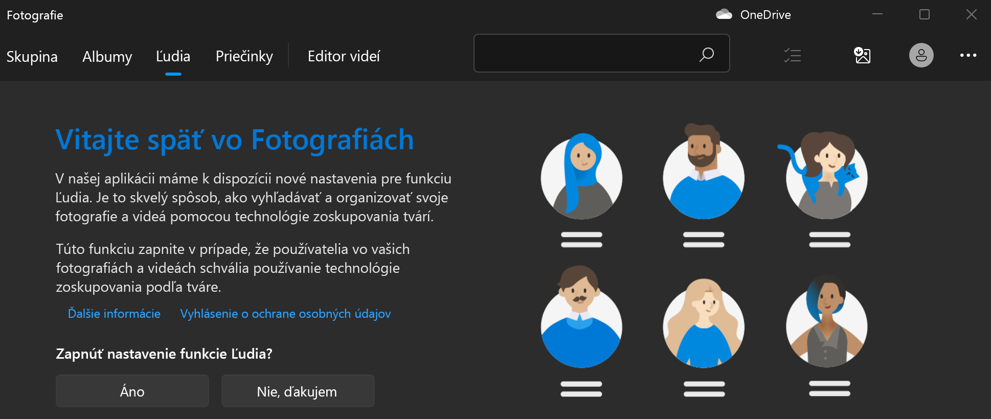
Task: Maximize the Fotografie window
Action: (x=925, y=14)
